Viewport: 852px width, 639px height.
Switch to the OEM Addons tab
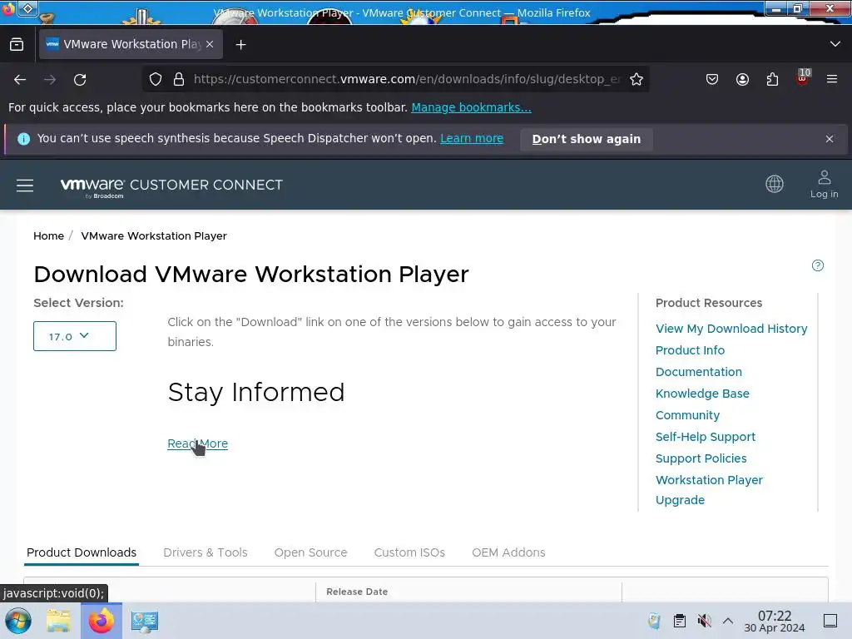click(x=508, y=552)
